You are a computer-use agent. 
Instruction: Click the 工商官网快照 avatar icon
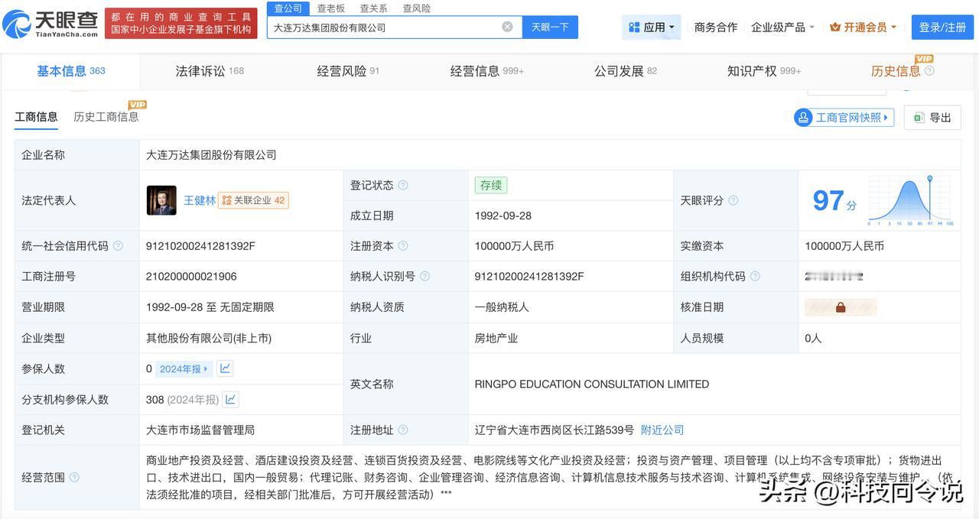coord(803,118)
